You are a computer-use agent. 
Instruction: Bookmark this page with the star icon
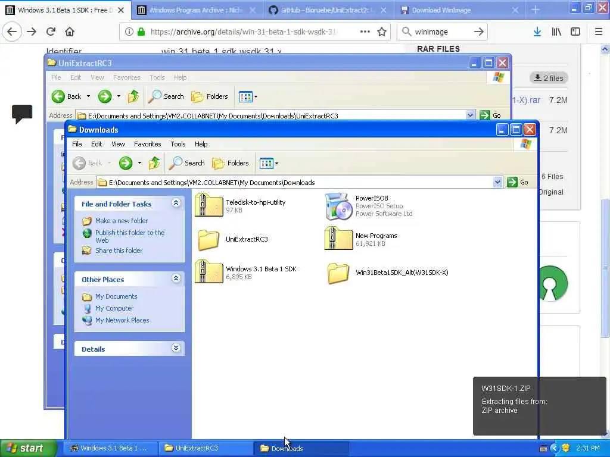click(382, 32)
